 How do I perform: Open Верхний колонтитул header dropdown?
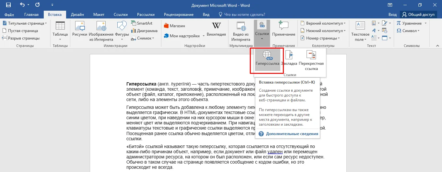click(323, 23)
